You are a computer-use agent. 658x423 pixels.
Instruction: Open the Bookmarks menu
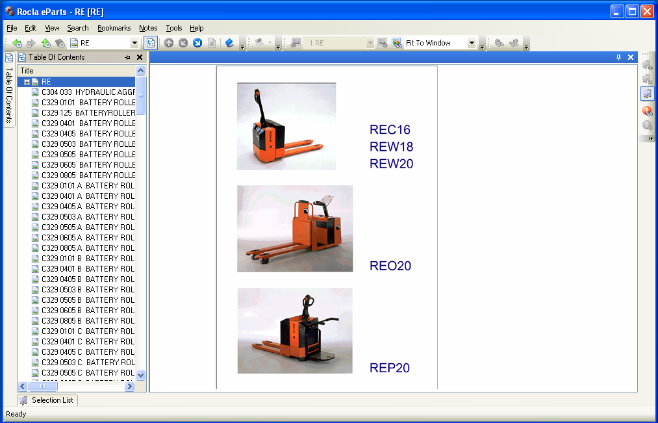click(x=114, y=28)
